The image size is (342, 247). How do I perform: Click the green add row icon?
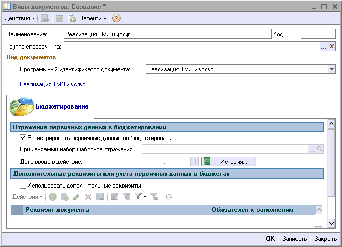coord(53,197)
